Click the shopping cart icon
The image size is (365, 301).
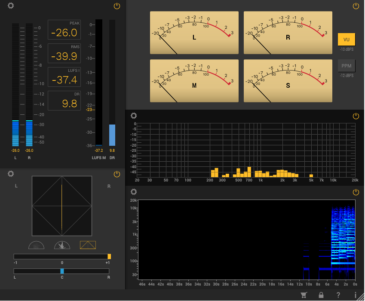coord(304,295)
